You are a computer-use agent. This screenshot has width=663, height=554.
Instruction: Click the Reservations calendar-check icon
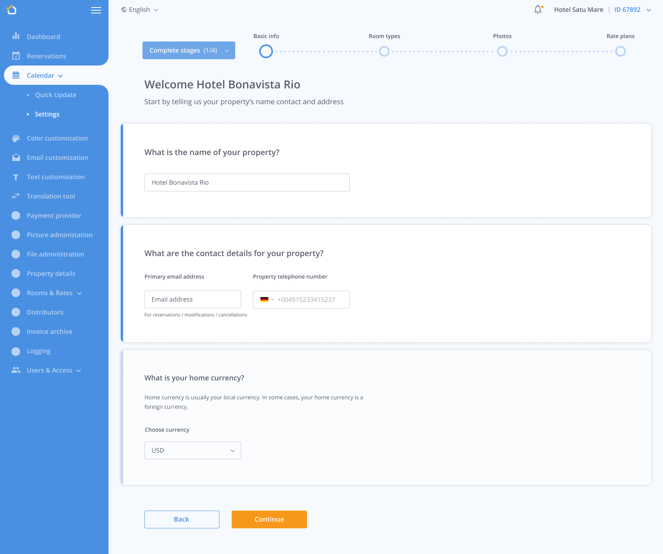[16, 56]
